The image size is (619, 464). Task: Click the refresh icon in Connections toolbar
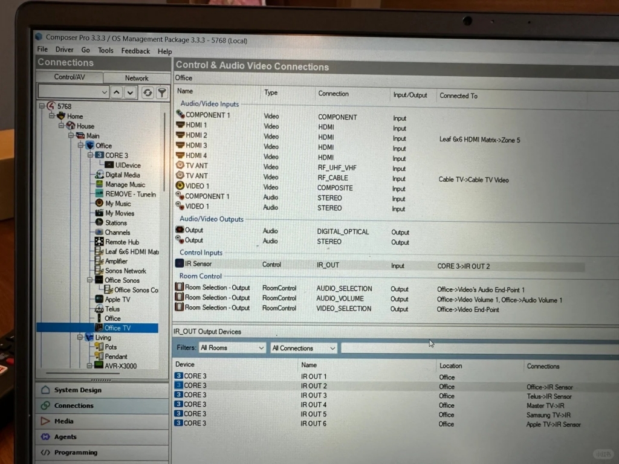coord(147,92)
